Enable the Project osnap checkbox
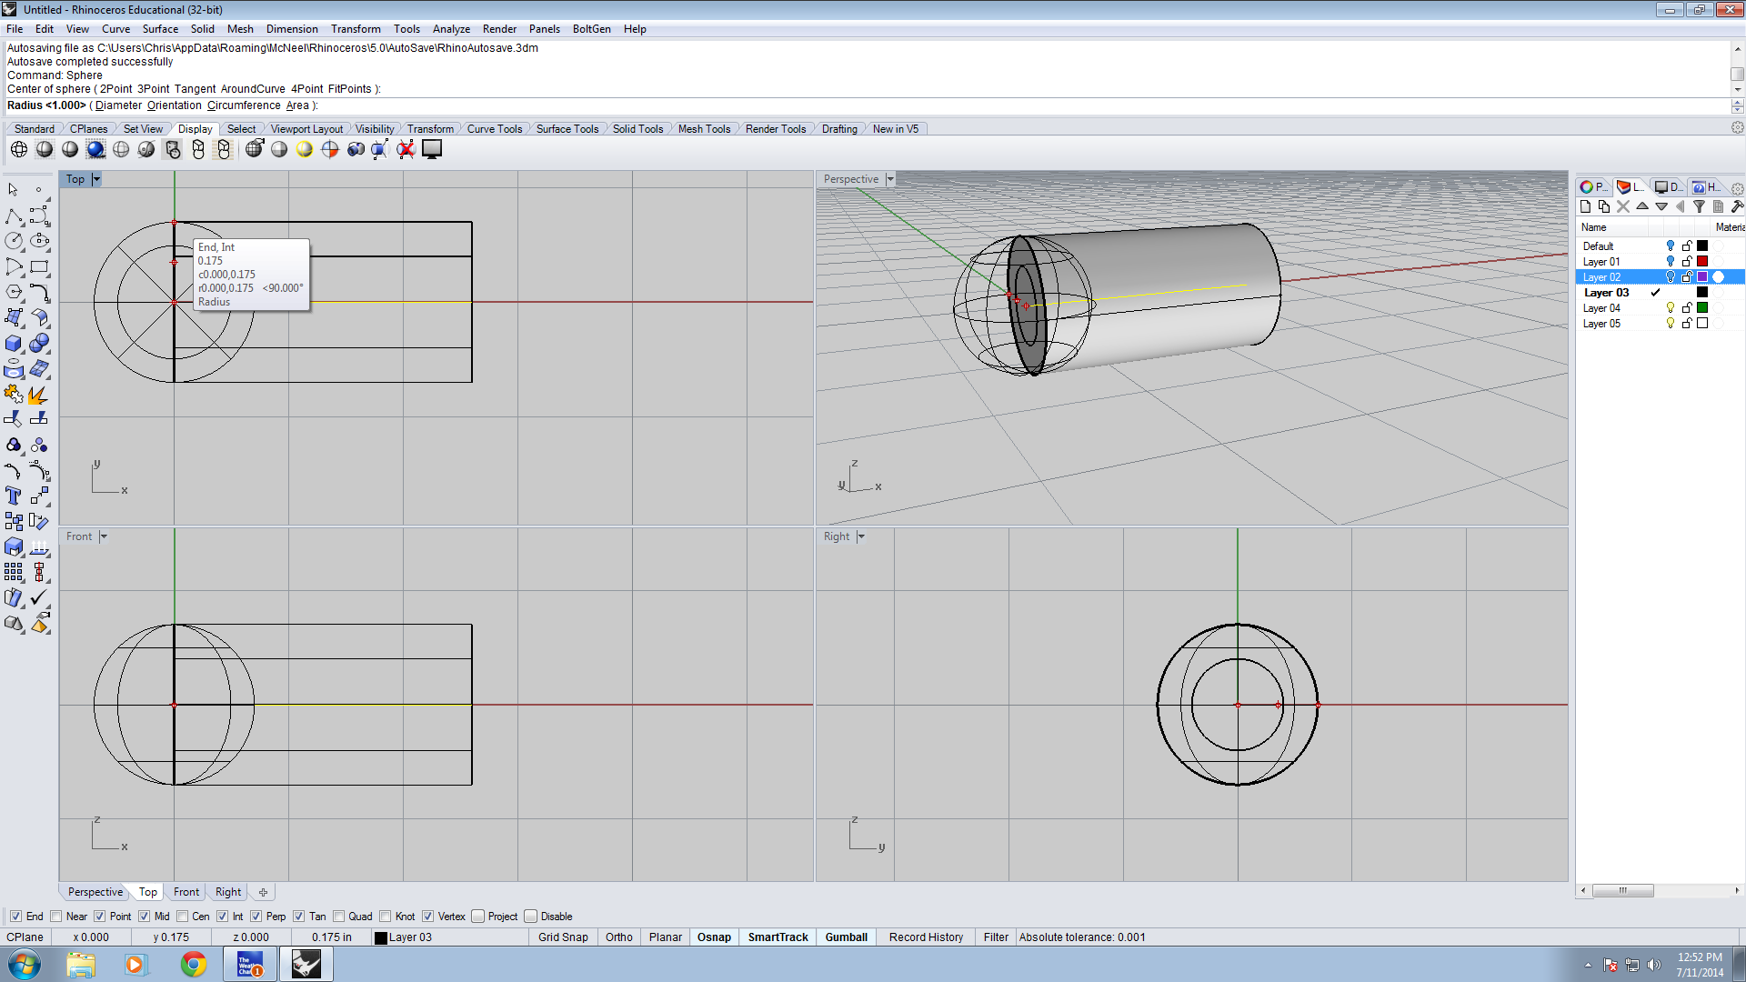The image size is (1746, 982). point(479,916)
